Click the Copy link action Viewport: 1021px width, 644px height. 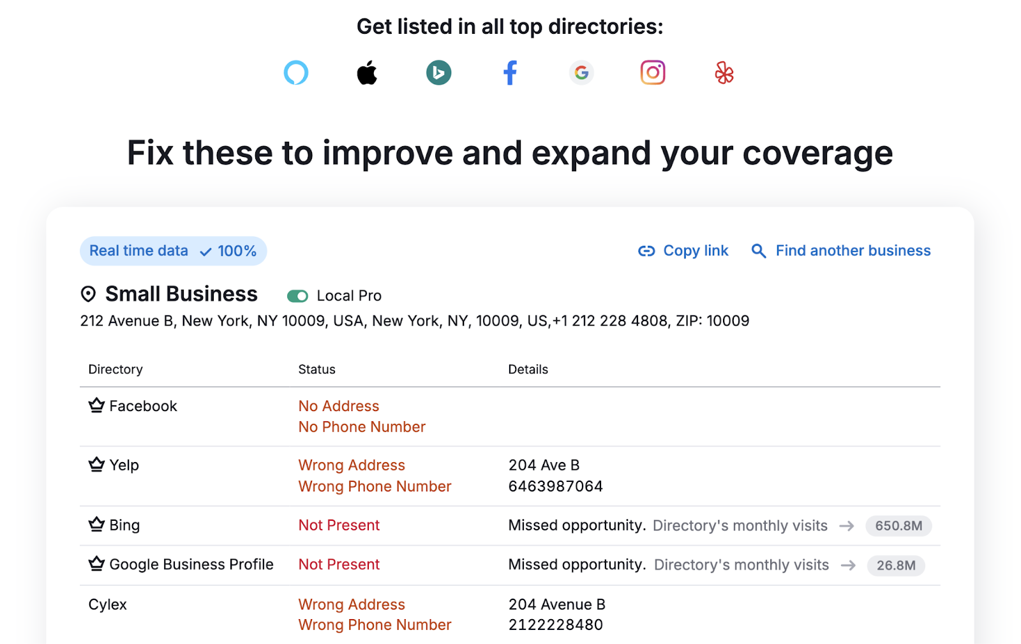pyautogui.click(x=696, y=251)
